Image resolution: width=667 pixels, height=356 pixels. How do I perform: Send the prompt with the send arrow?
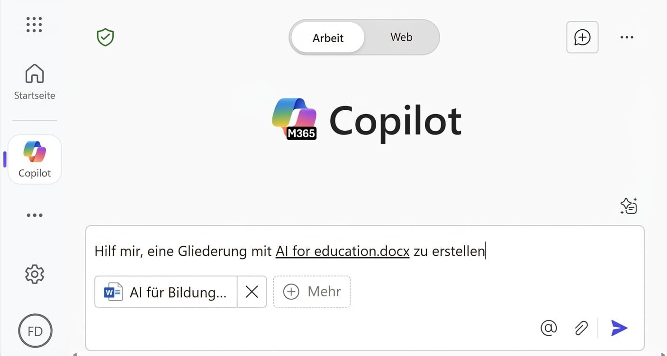tap(619, 328)
